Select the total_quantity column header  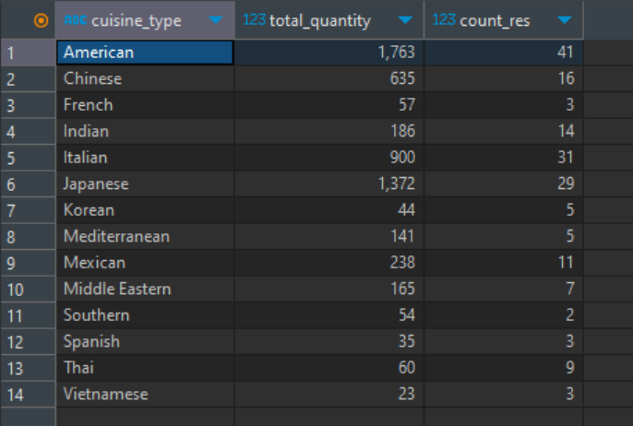[x=329, y=20]
